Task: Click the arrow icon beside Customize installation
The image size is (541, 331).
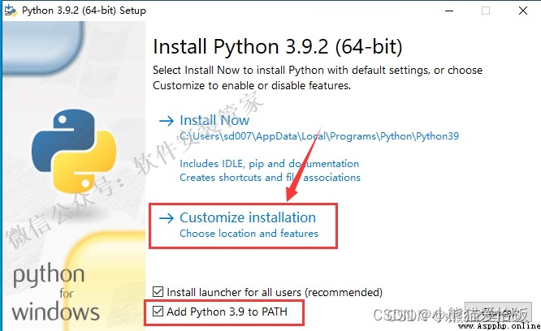Action: tap(167, 218)
